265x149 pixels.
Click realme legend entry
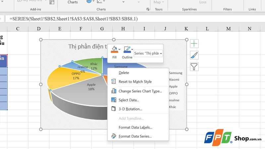click(x=174, y=100)
